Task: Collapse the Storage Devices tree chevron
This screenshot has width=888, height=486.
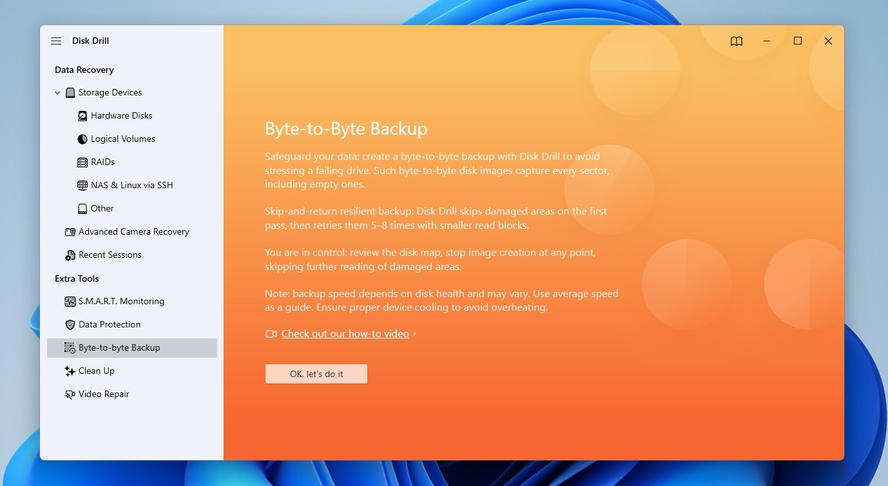Action: click(57, 93)
